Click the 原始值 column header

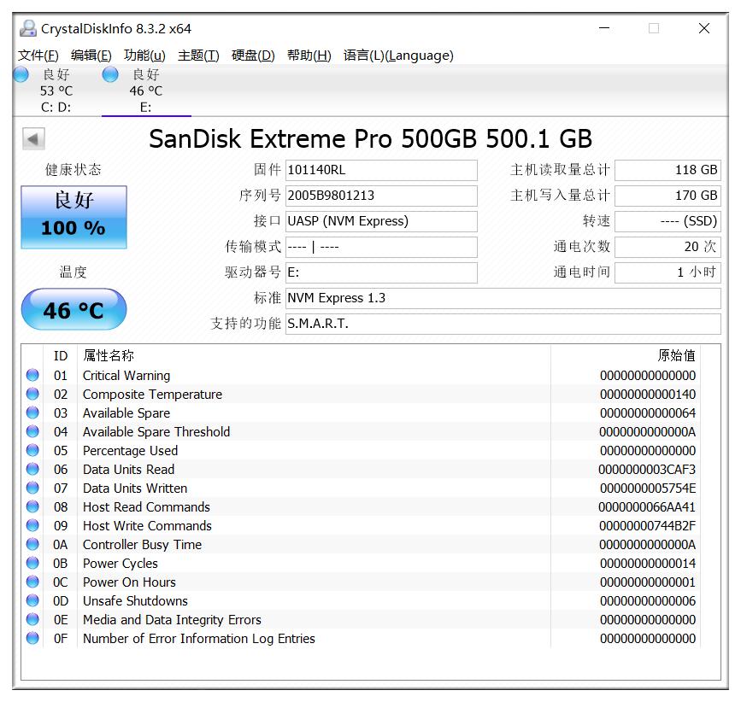pos(626,355)
